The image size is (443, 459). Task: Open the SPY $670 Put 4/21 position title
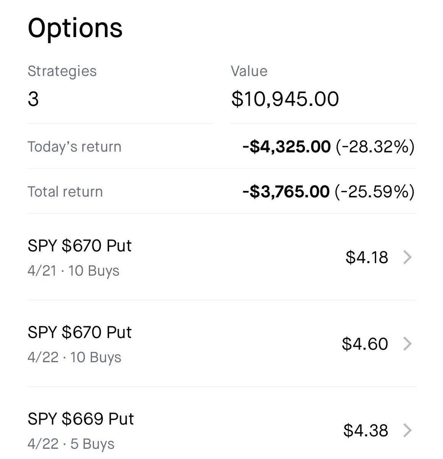pyautogui.click(x=80, y=246)
